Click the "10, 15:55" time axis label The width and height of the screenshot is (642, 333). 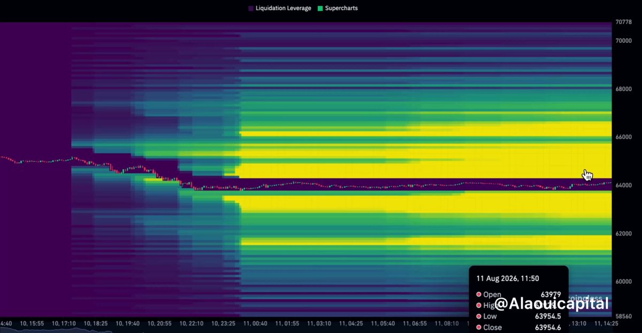pos(32,323)
